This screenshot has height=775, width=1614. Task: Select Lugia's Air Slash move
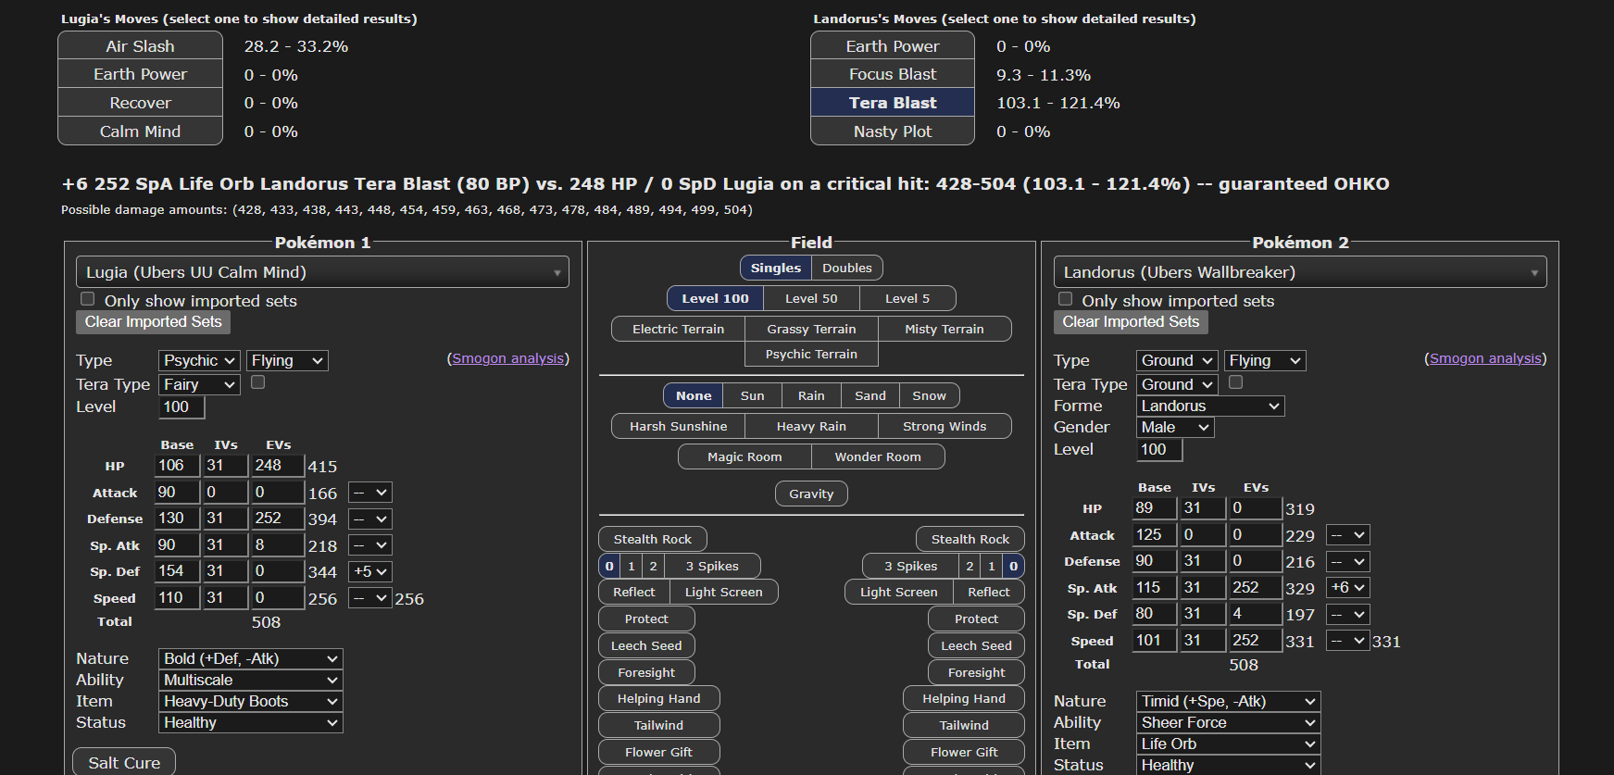click(x=140, y=46)
